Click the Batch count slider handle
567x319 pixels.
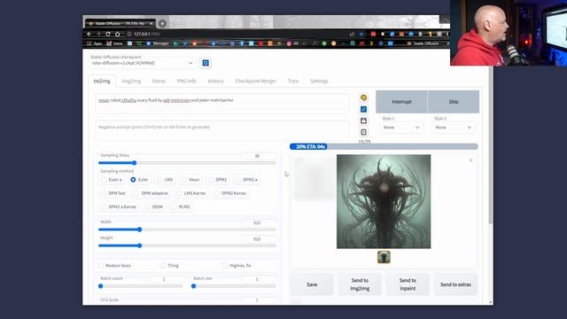pos(101,286)
